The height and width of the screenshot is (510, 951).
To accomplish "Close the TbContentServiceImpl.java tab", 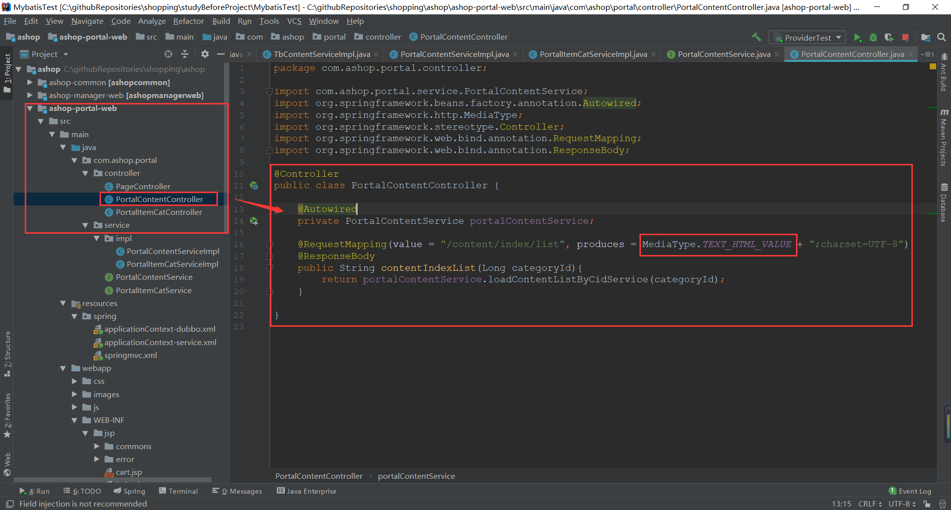I will pos(376,54).
